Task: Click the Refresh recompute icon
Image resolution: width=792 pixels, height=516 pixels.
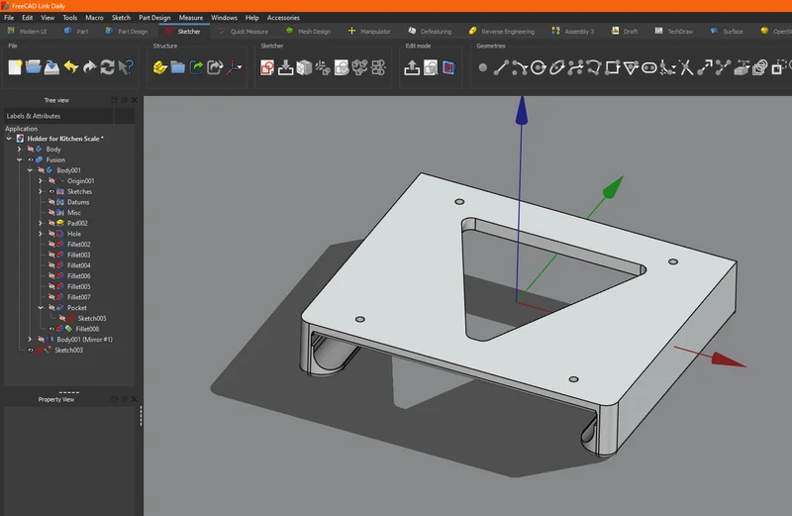Action: click(x=107, y=67)
